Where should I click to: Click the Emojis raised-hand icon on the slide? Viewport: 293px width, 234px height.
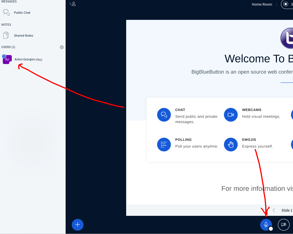point(230,145)
